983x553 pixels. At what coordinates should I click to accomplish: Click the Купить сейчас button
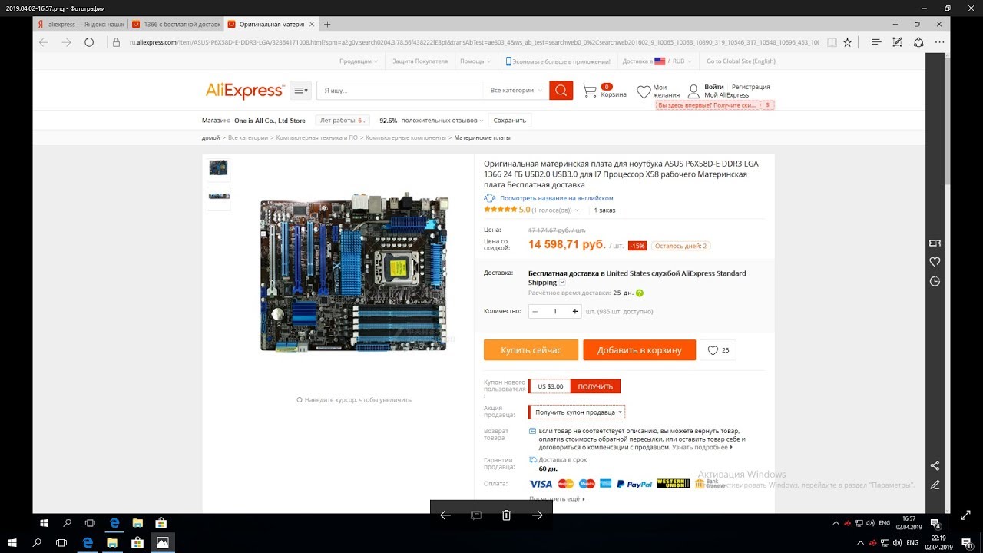coord(531,350)
